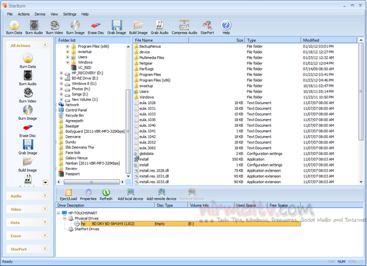Click Add remote device
Screen dimensions: 367x266
click(161, 195)
